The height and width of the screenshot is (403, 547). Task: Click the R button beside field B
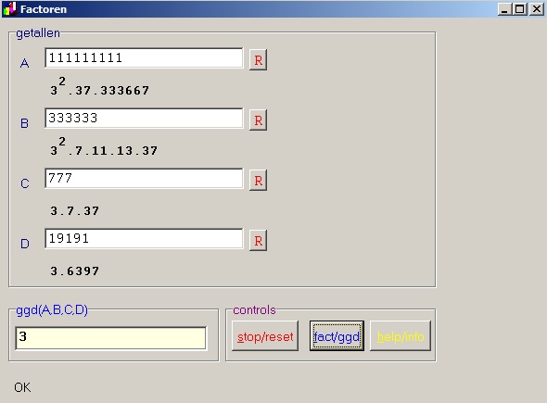tap(258, 120)
